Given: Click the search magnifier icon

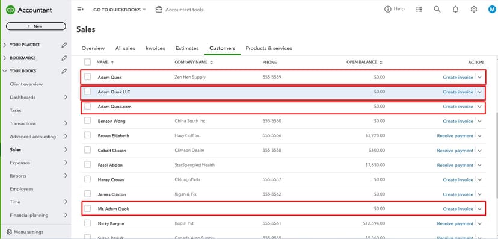Looking at the screenshot, I should (437, 10).
